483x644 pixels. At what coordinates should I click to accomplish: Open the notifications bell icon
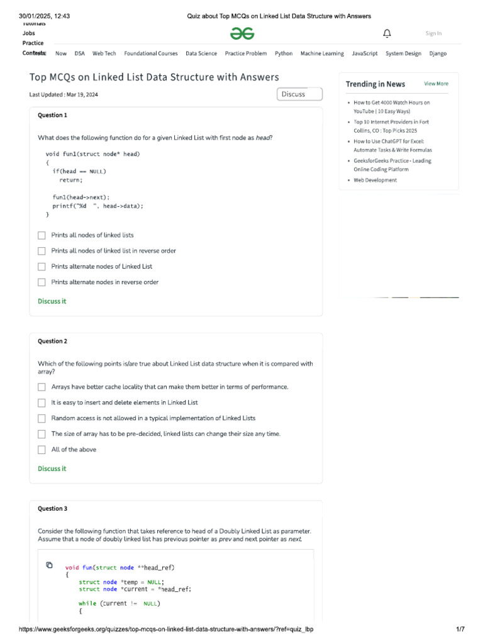coord(387,33)
